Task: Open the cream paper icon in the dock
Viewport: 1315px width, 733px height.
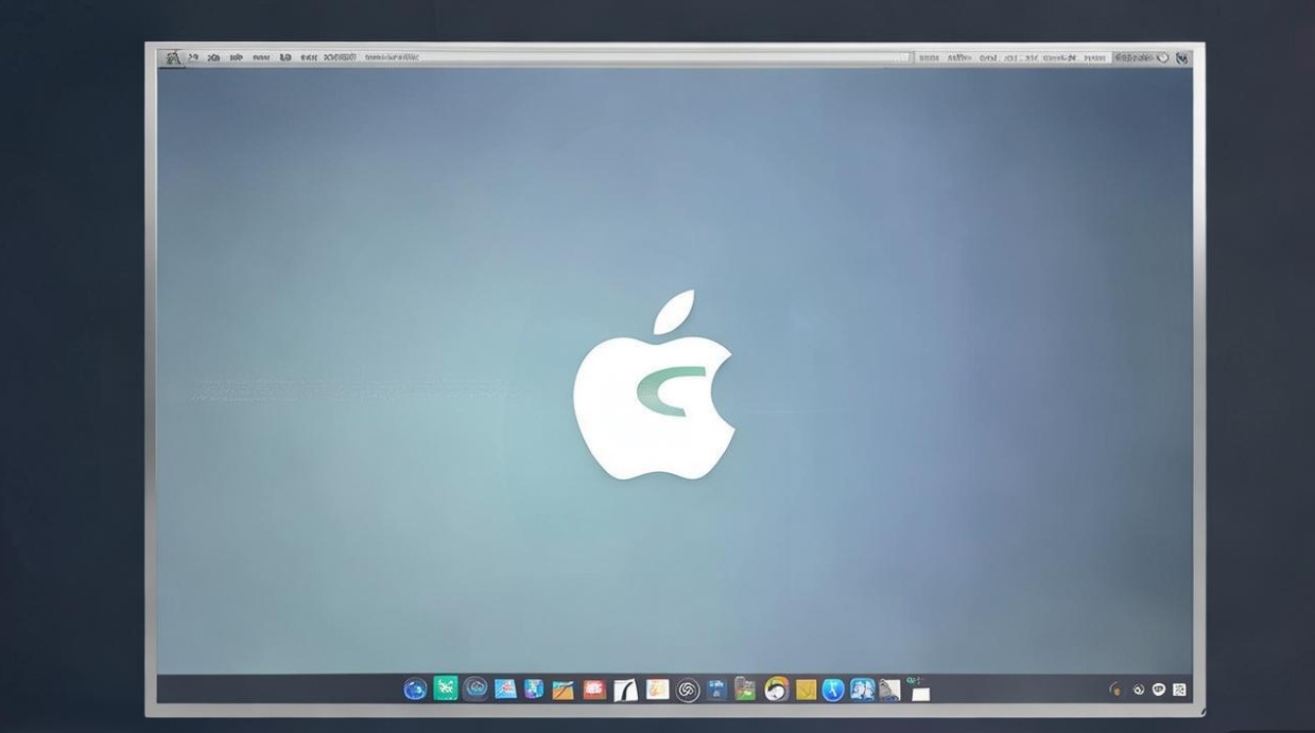Action: coord(657,689)
